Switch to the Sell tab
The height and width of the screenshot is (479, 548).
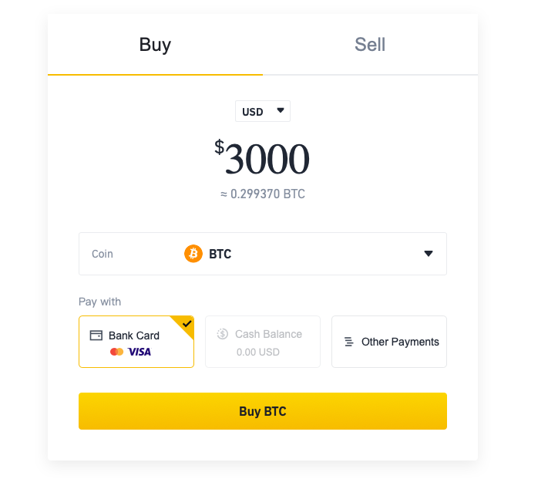pyautogui.click(x=370, y=45)
